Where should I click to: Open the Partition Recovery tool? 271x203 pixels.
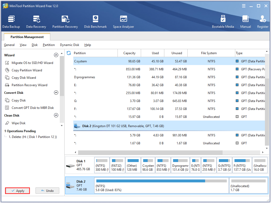[x=65, y=21]
